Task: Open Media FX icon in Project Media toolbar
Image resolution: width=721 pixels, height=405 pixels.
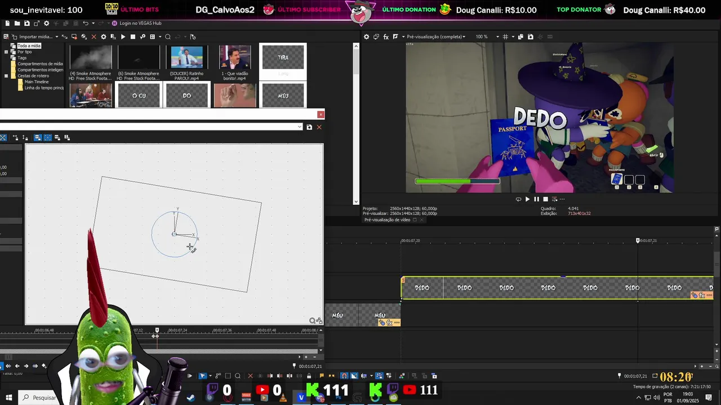Action: click(113, 37)
